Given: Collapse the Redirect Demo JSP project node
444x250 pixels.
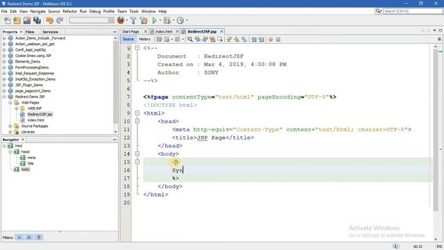Looking at the screenshot, I should tap(4, 97).
